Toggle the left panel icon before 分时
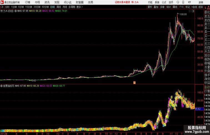Screen dimensions: 210x135 click(x=2, y=7)
